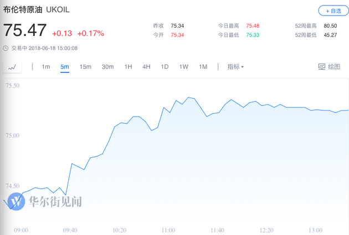
Task: Select the 1H timeframe
Action: click(x=128, y=67)
